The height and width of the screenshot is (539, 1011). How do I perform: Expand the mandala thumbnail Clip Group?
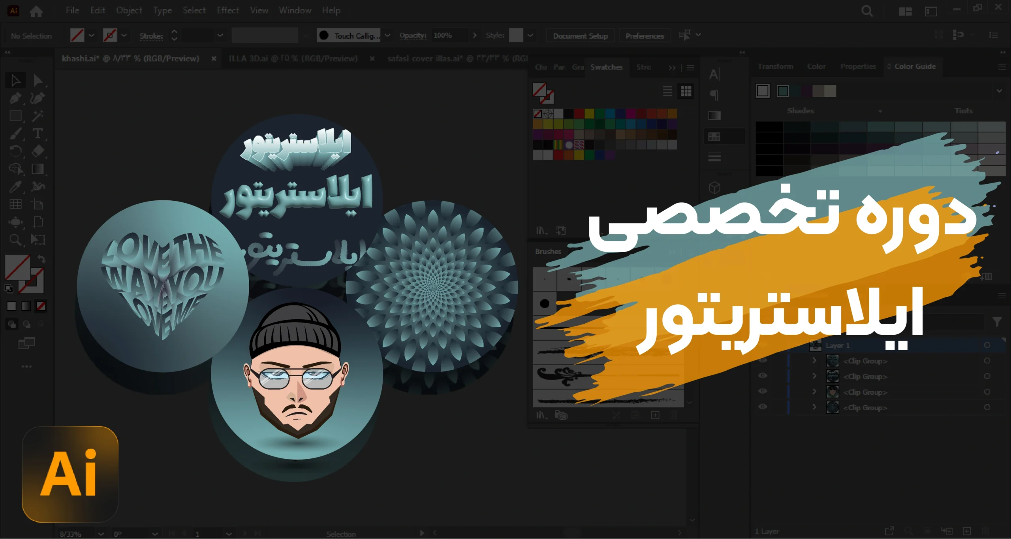pyautogui.click(x=814, y=407)
